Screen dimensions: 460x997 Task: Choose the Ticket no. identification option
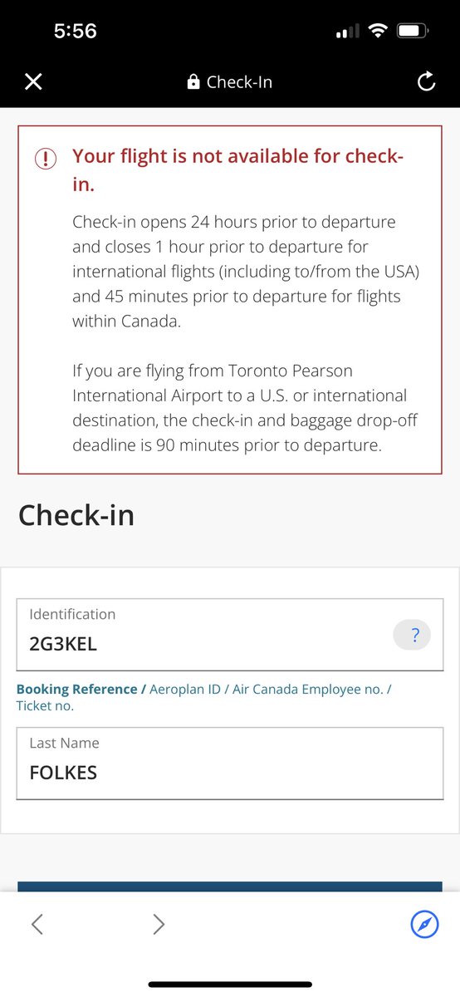[45, 706]
